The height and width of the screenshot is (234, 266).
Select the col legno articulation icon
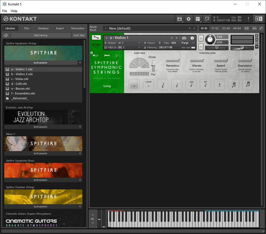pos(205,84)
